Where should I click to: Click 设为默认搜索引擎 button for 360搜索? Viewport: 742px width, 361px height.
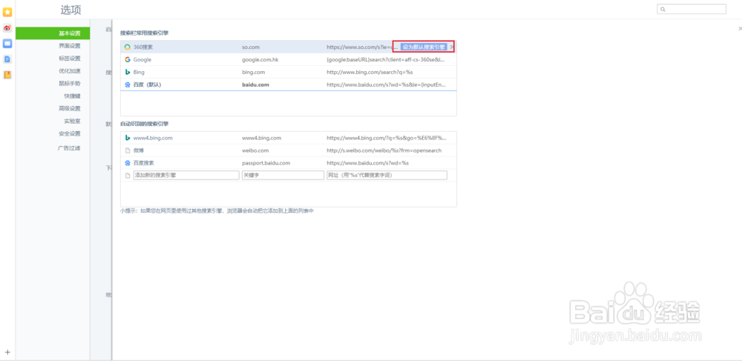424,47
